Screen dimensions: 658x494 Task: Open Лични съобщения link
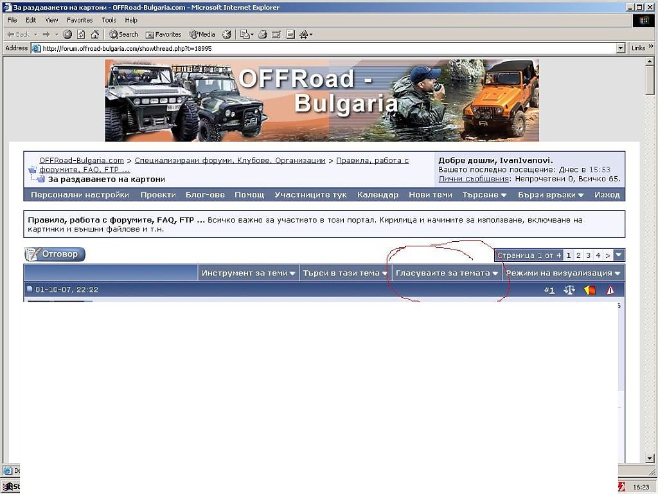pyautogui.click(x=474, y=179)
